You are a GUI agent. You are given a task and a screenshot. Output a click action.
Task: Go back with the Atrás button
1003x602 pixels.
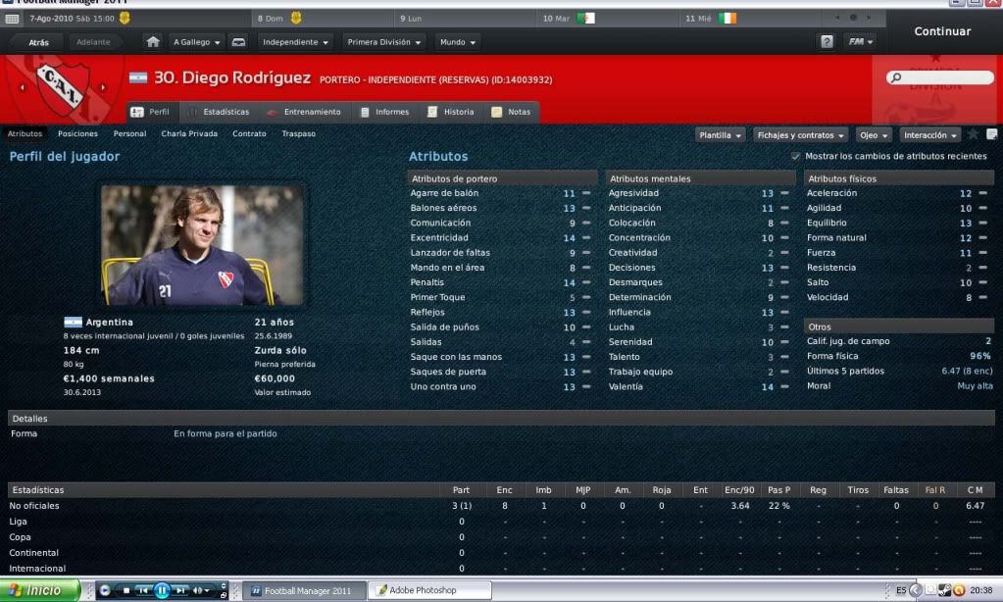pos(38,42)
